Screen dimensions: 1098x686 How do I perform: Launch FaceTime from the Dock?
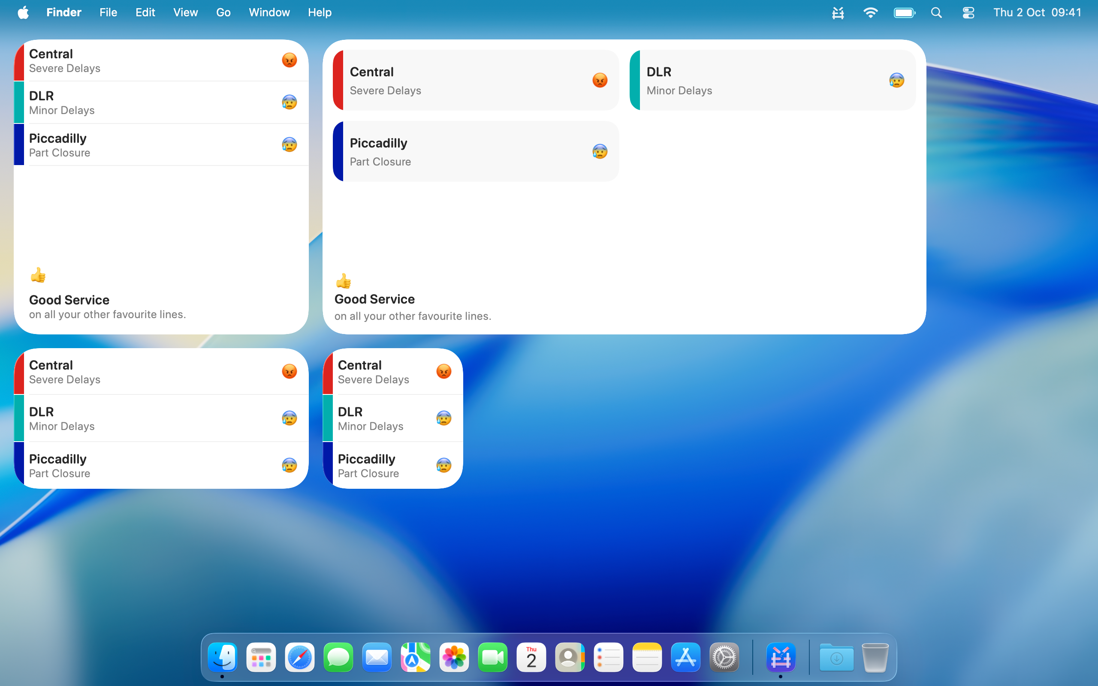coord(492,657)
